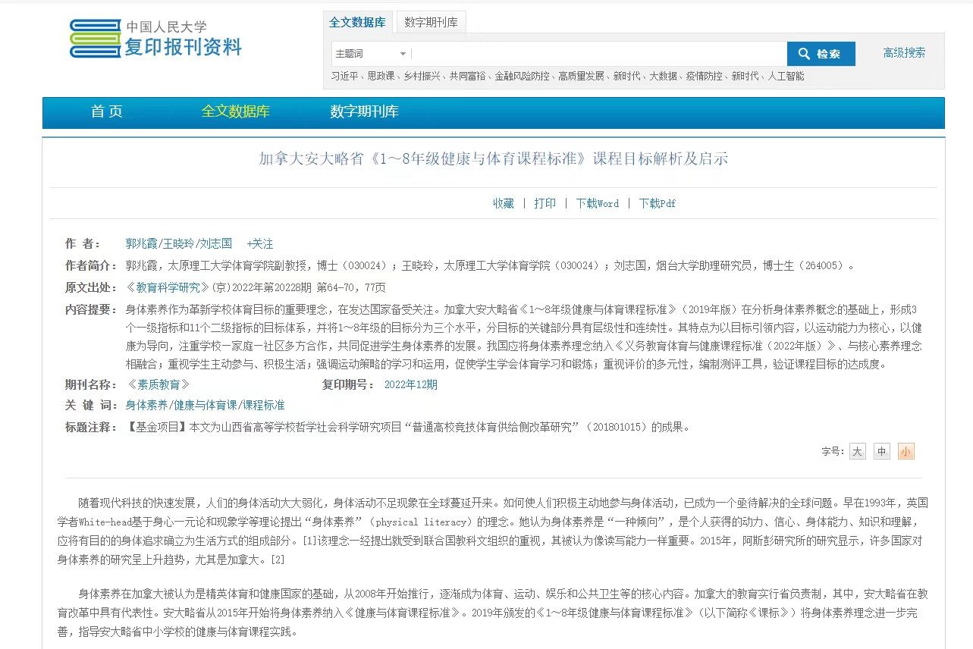Viewport: 973px width, 649px height.
Task: Follow the authors using +关注
Action: point(259,244)
